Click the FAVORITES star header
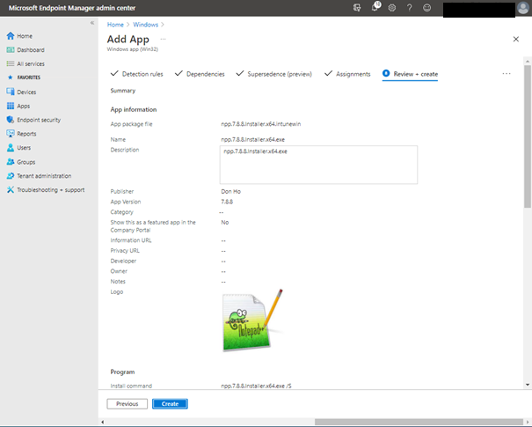The image size is (532, 427). tap(24, 77)
